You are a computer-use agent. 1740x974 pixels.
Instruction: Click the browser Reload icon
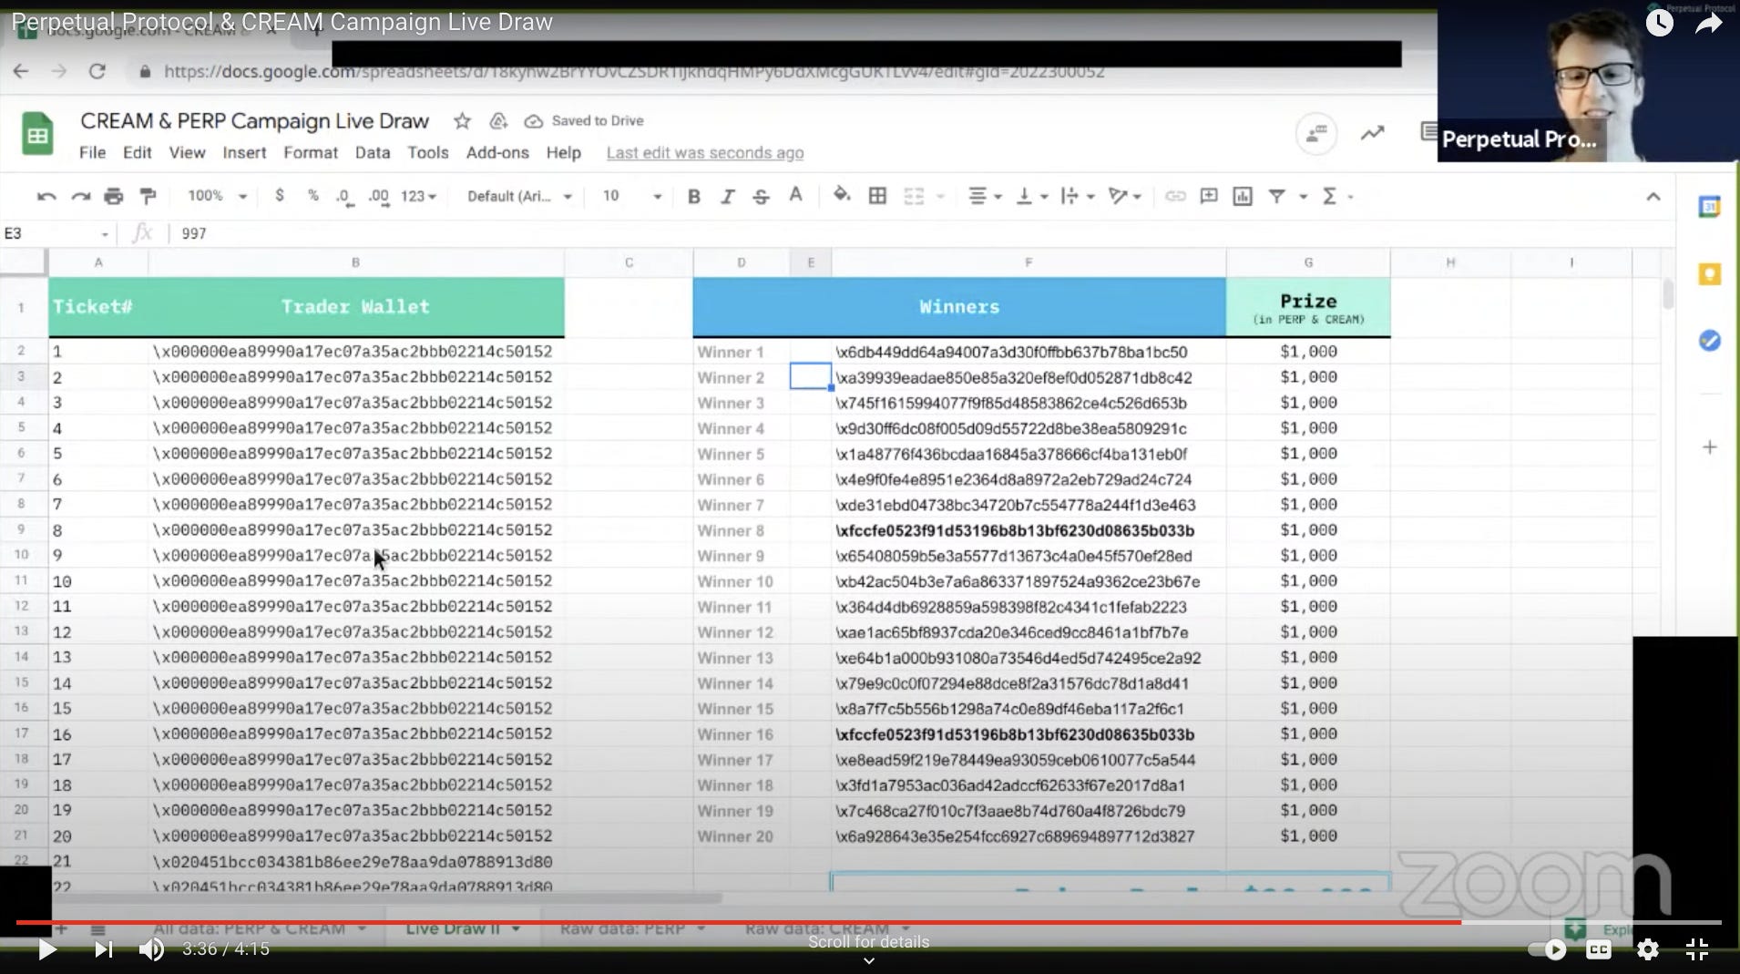97,71
